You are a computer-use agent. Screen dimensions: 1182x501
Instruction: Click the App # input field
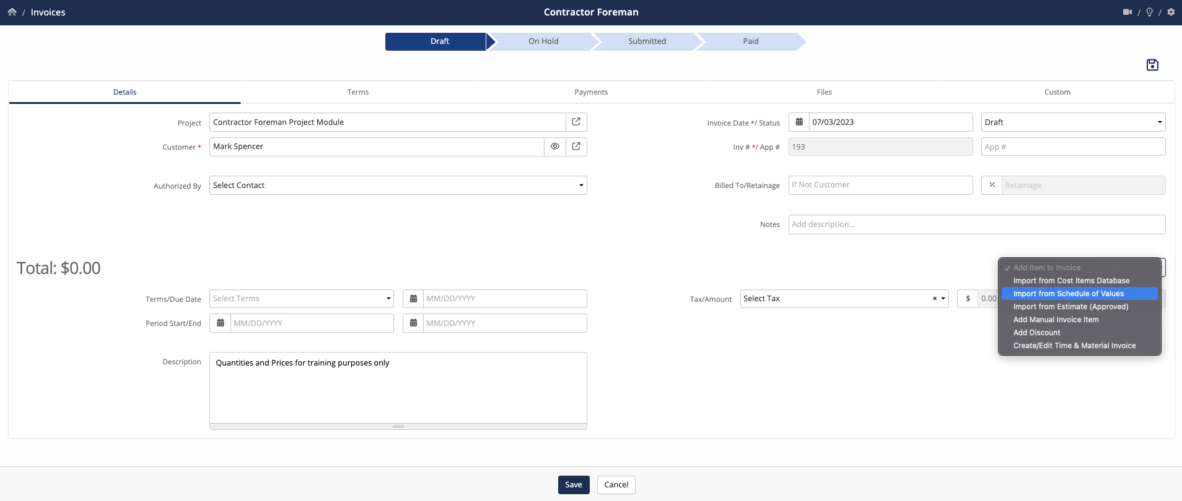(x=1073, y=147)
